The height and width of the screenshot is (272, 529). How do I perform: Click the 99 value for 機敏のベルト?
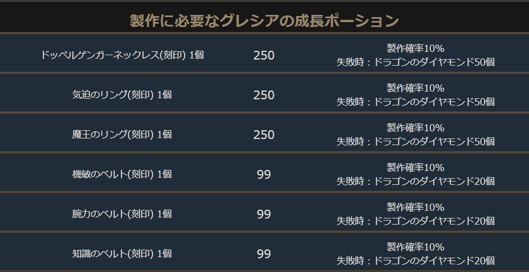point(264,174)
